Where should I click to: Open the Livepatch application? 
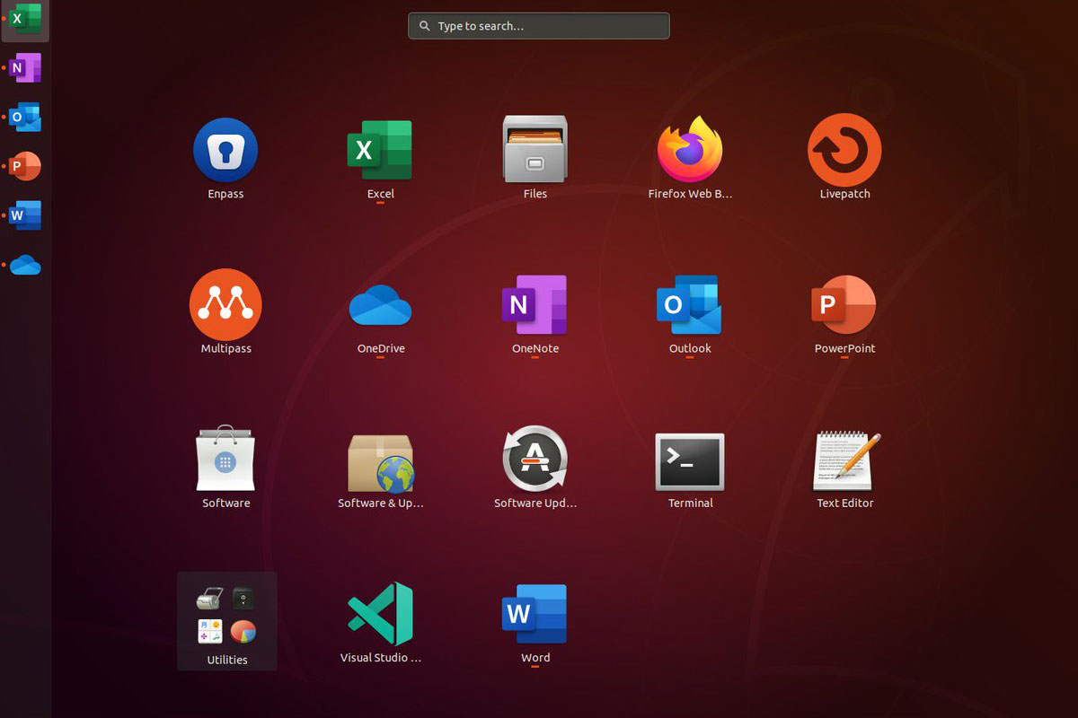844,151
